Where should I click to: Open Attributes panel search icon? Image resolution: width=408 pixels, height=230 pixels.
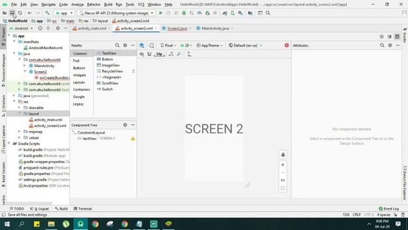point(382,45)
